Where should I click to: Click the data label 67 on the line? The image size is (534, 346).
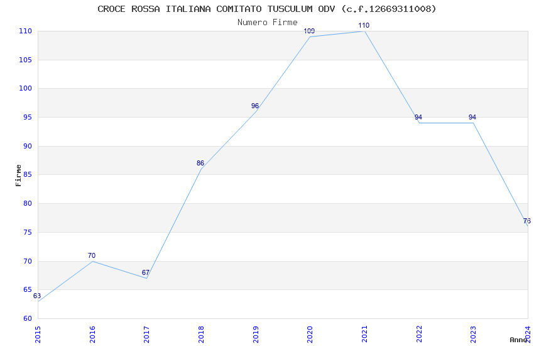[145, 272]
